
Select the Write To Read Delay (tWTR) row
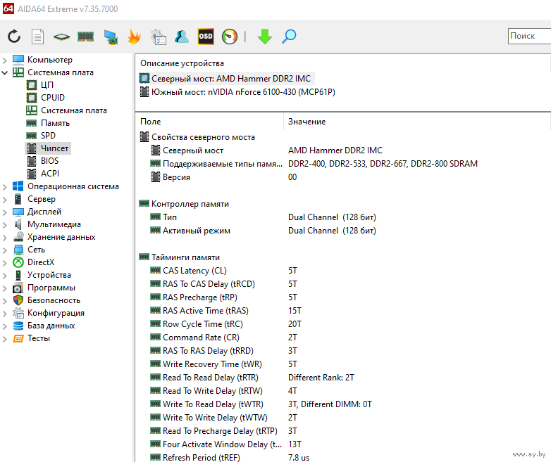(213, 404)
